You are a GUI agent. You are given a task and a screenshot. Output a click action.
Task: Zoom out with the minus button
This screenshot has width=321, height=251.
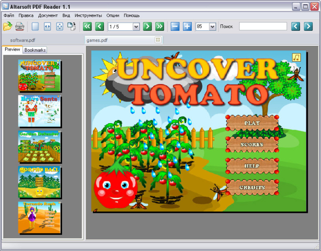175,27
